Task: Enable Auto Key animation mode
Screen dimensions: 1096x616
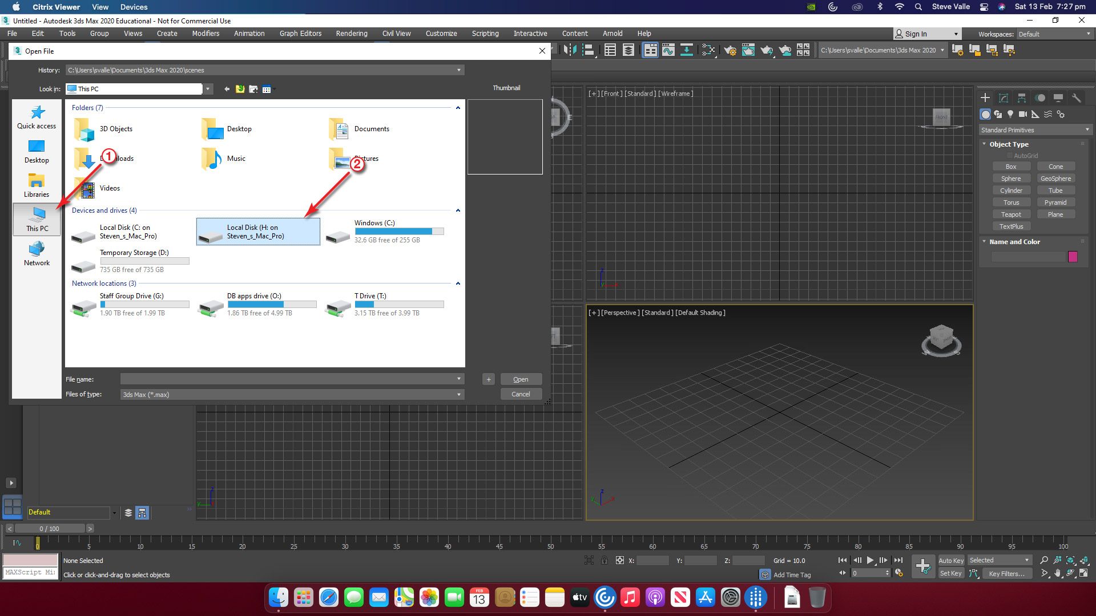Action: point(950,561)
